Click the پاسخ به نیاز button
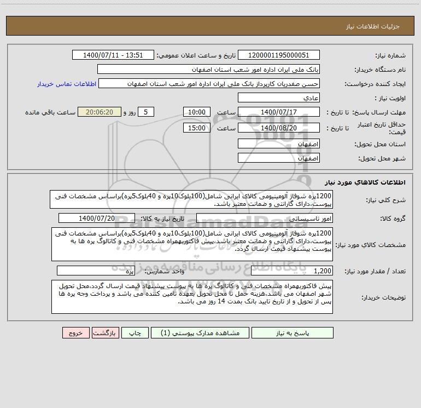The width and height of the screenshot is (421, 408). click(293, 333)
